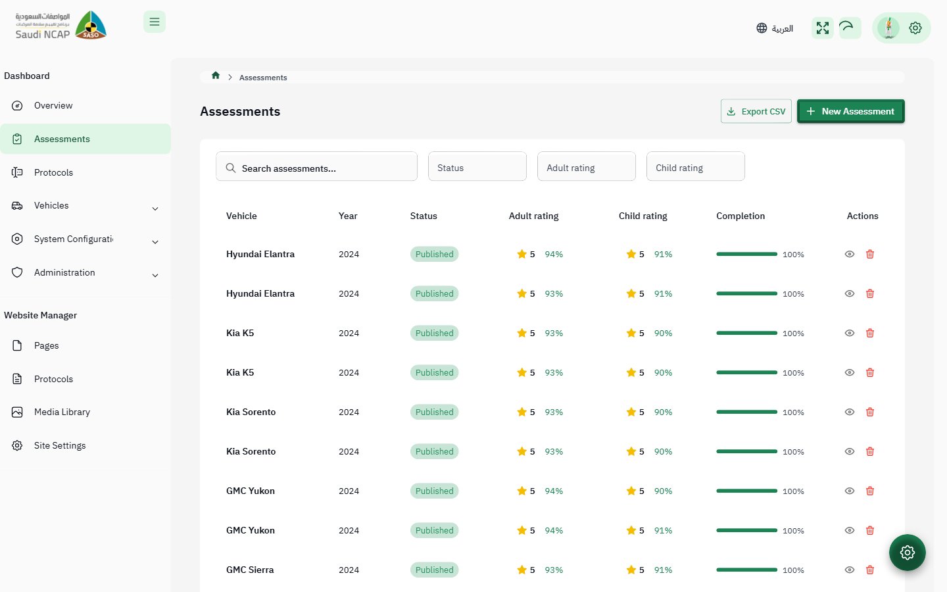Click the download icon on Export CSV
The width and height of the screenshot is (947, 592).
pos(731,111)
